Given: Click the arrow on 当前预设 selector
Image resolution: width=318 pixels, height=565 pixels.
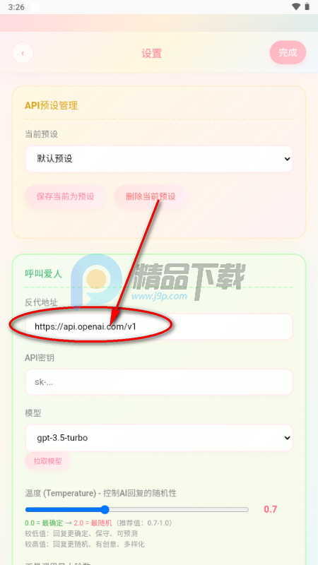Looking at the screenshot, I should point(287,158).
